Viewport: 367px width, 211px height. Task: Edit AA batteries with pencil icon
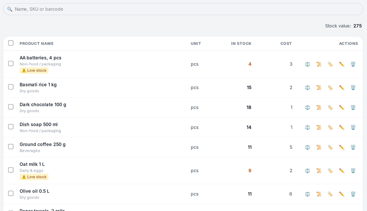[x=342, y=64]
